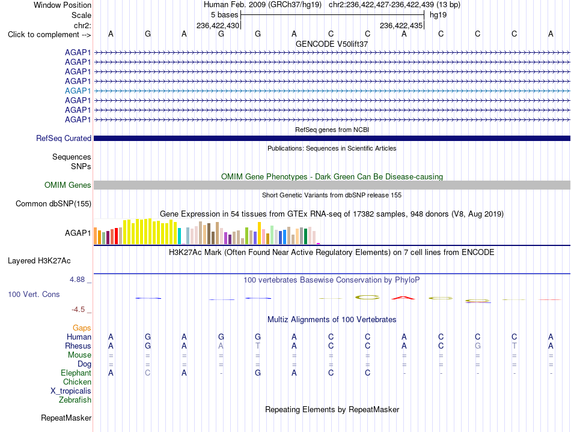
Task: Click the 'SNPs' track label
Action: click(x=81, y=166)
